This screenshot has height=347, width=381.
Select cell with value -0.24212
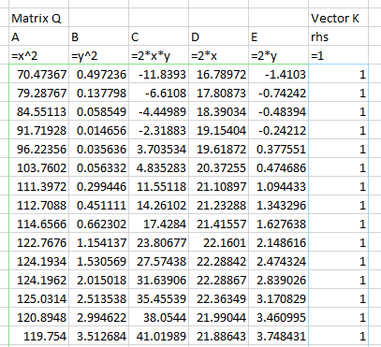tap(278, 130)
